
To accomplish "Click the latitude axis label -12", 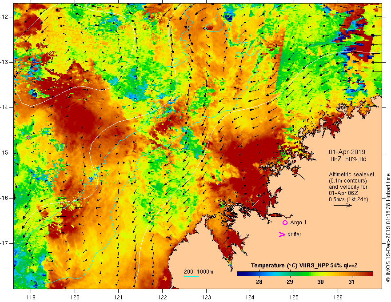I will pyautogui.click(x=5, y=17).
